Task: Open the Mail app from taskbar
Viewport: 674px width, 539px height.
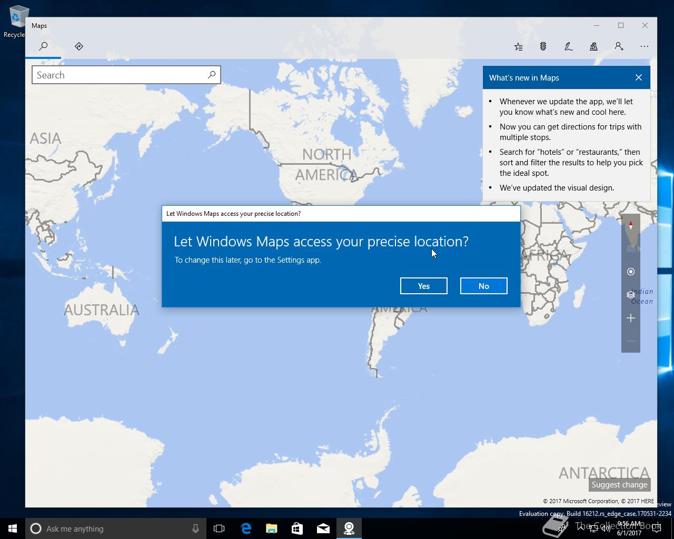Action: (x=323, y=528)
